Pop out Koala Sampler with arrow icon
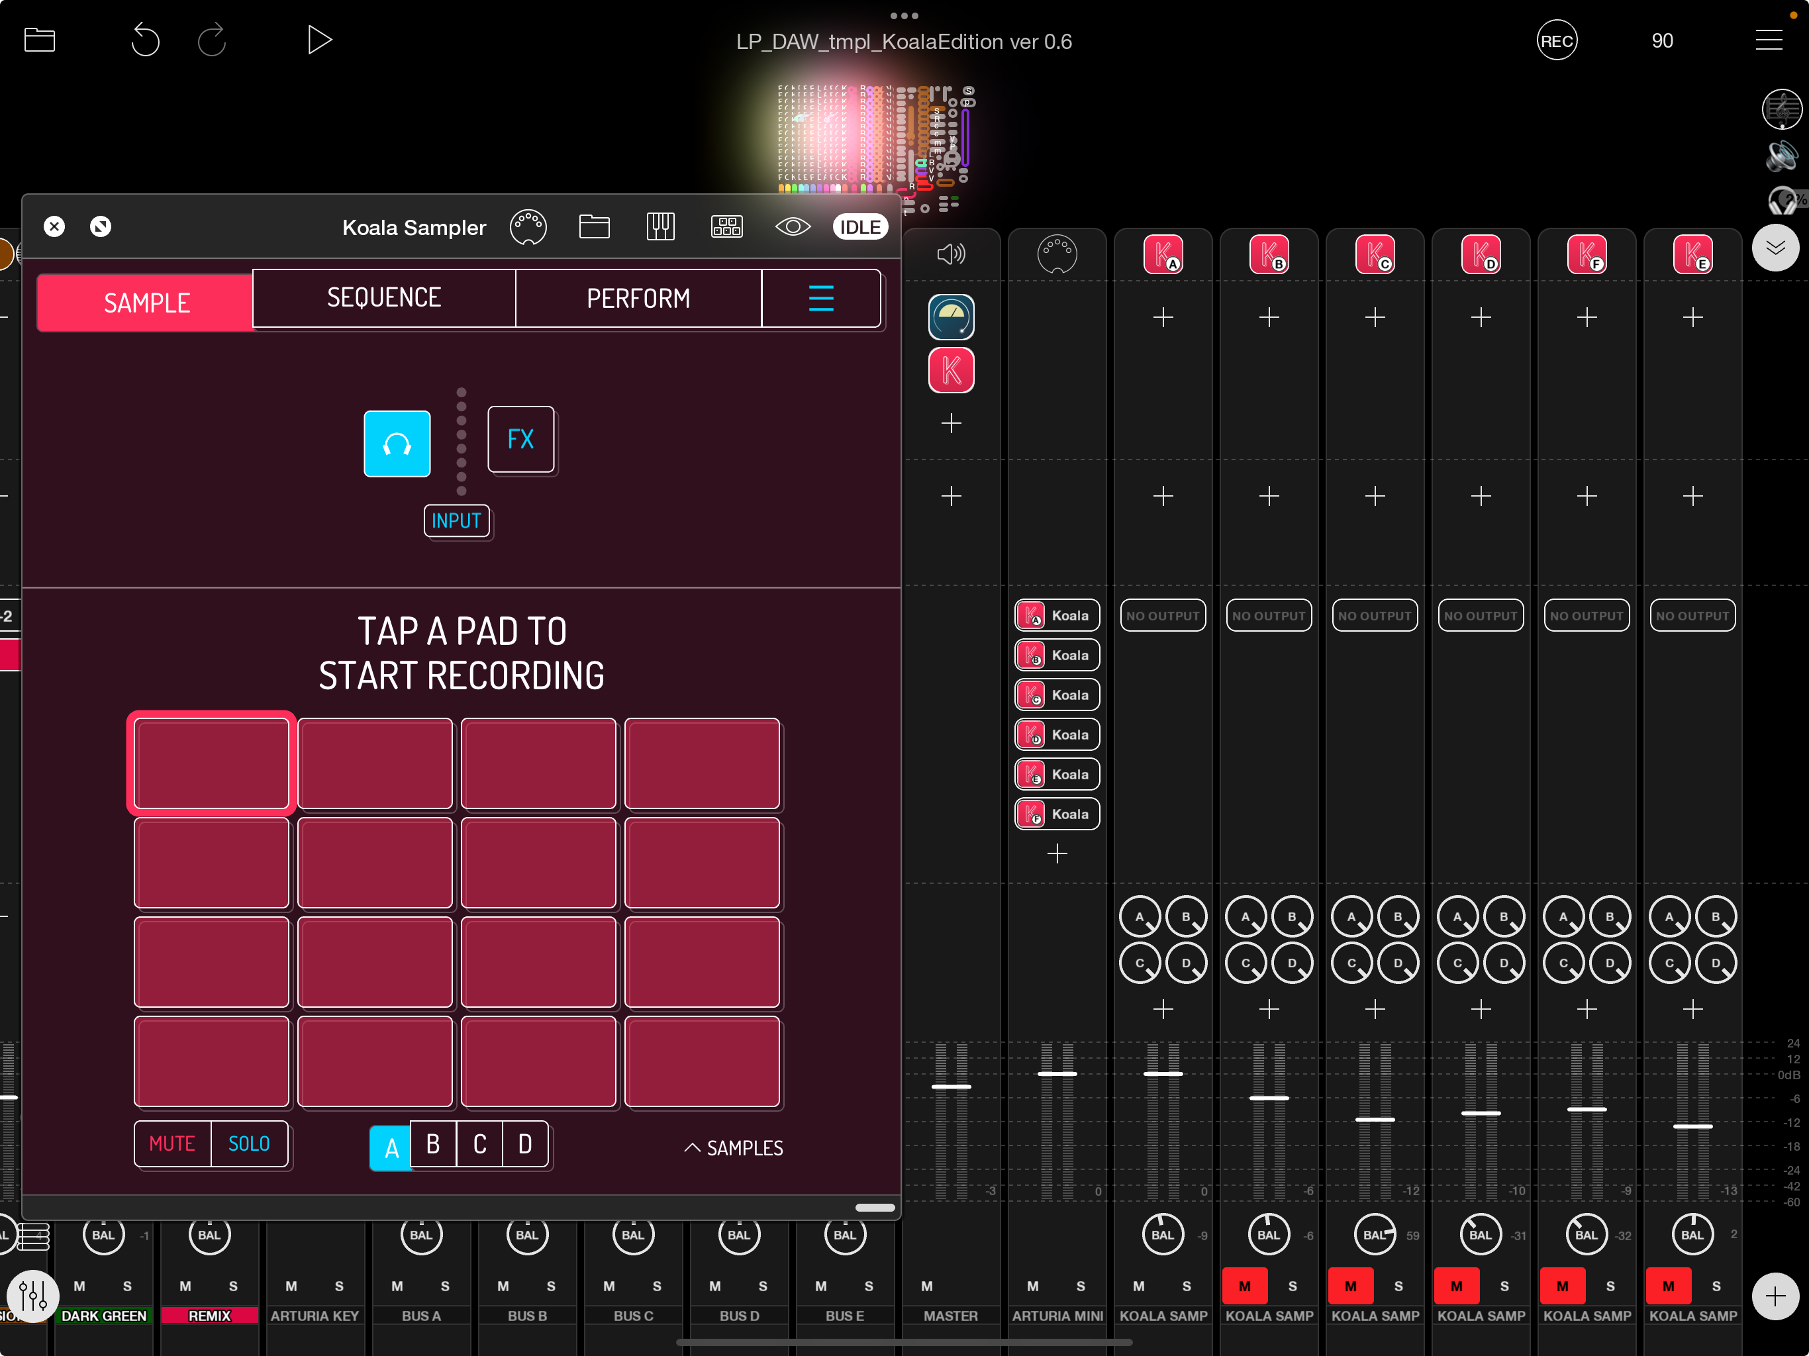The width and height of the screenshot is (1809, 1356). [101, 226]
